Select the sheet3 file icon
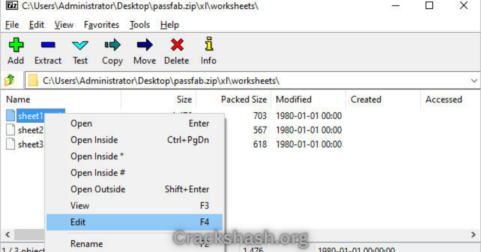This screenshot has width=481, height=252. pos(11,144)
